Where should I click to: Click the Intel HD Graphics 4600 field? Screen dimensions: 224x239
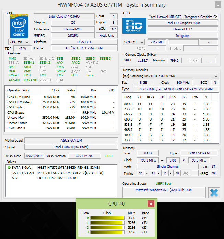(183, 23)
